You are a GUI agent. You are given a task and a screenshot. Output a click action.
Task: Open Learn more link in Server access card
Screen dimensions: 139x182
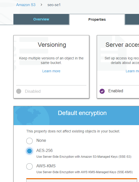pyautogui.click(x=132, y=71)
